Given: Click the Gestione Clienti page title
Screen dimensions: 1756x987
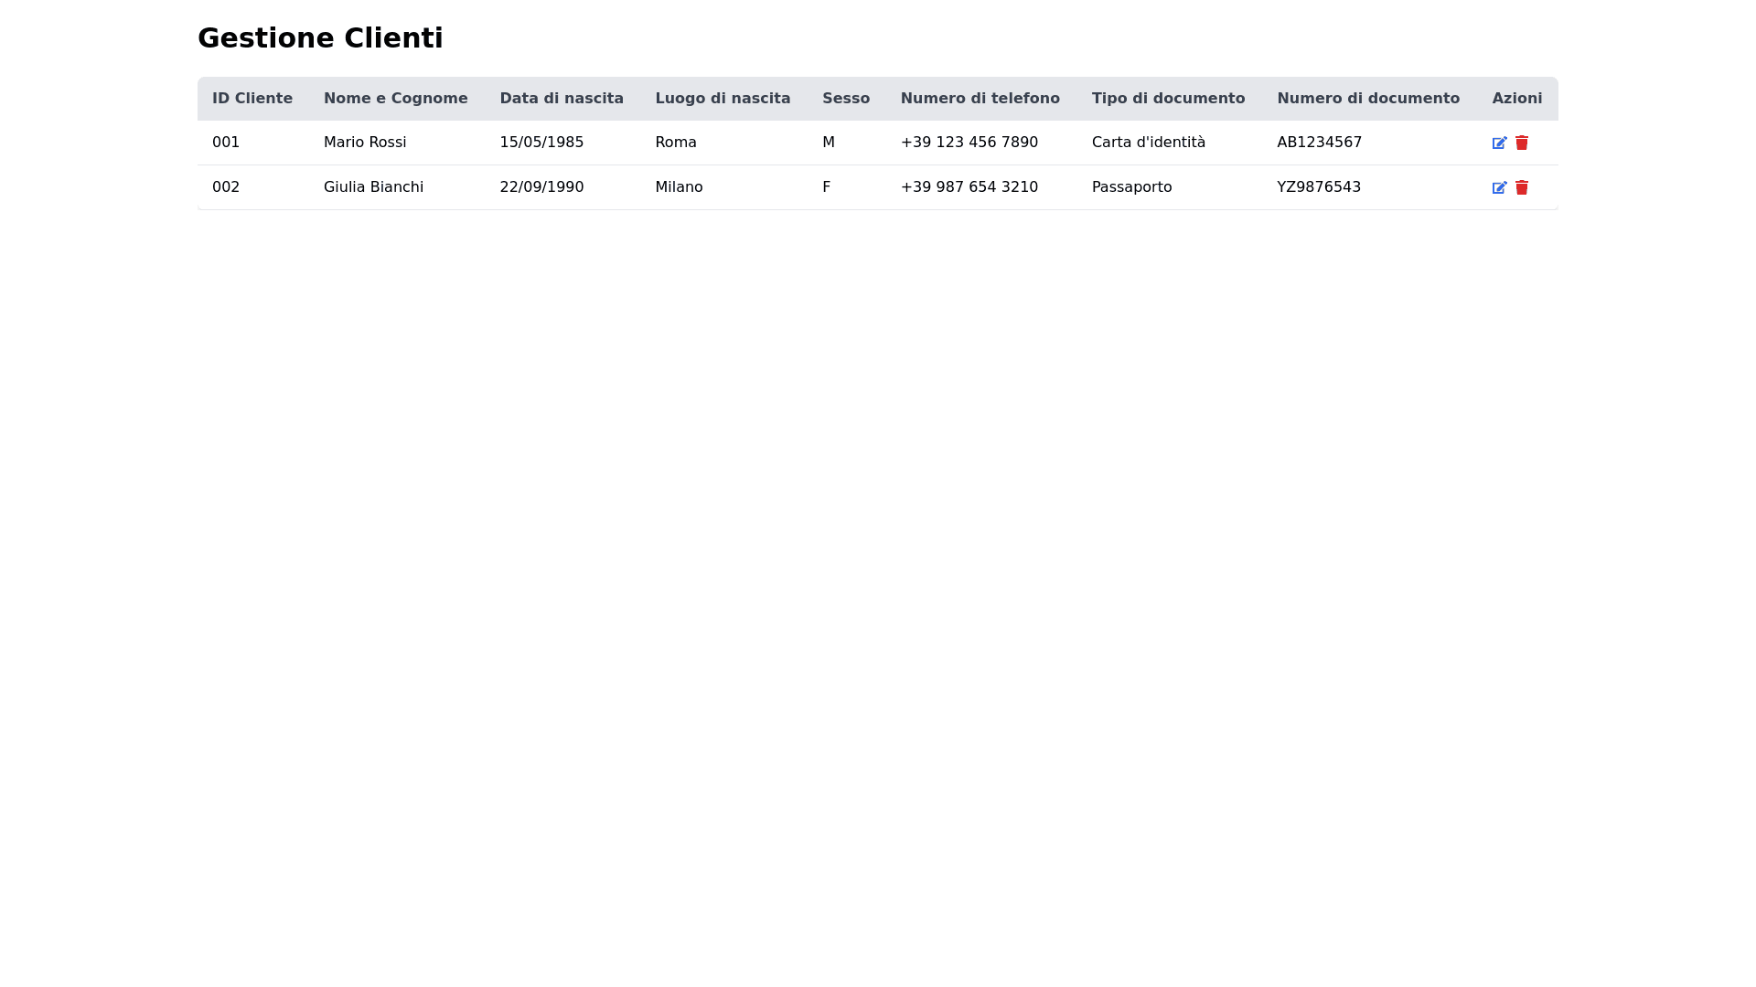Looking at the screenshot, I should pyautogui.click(x=320, y=38).
